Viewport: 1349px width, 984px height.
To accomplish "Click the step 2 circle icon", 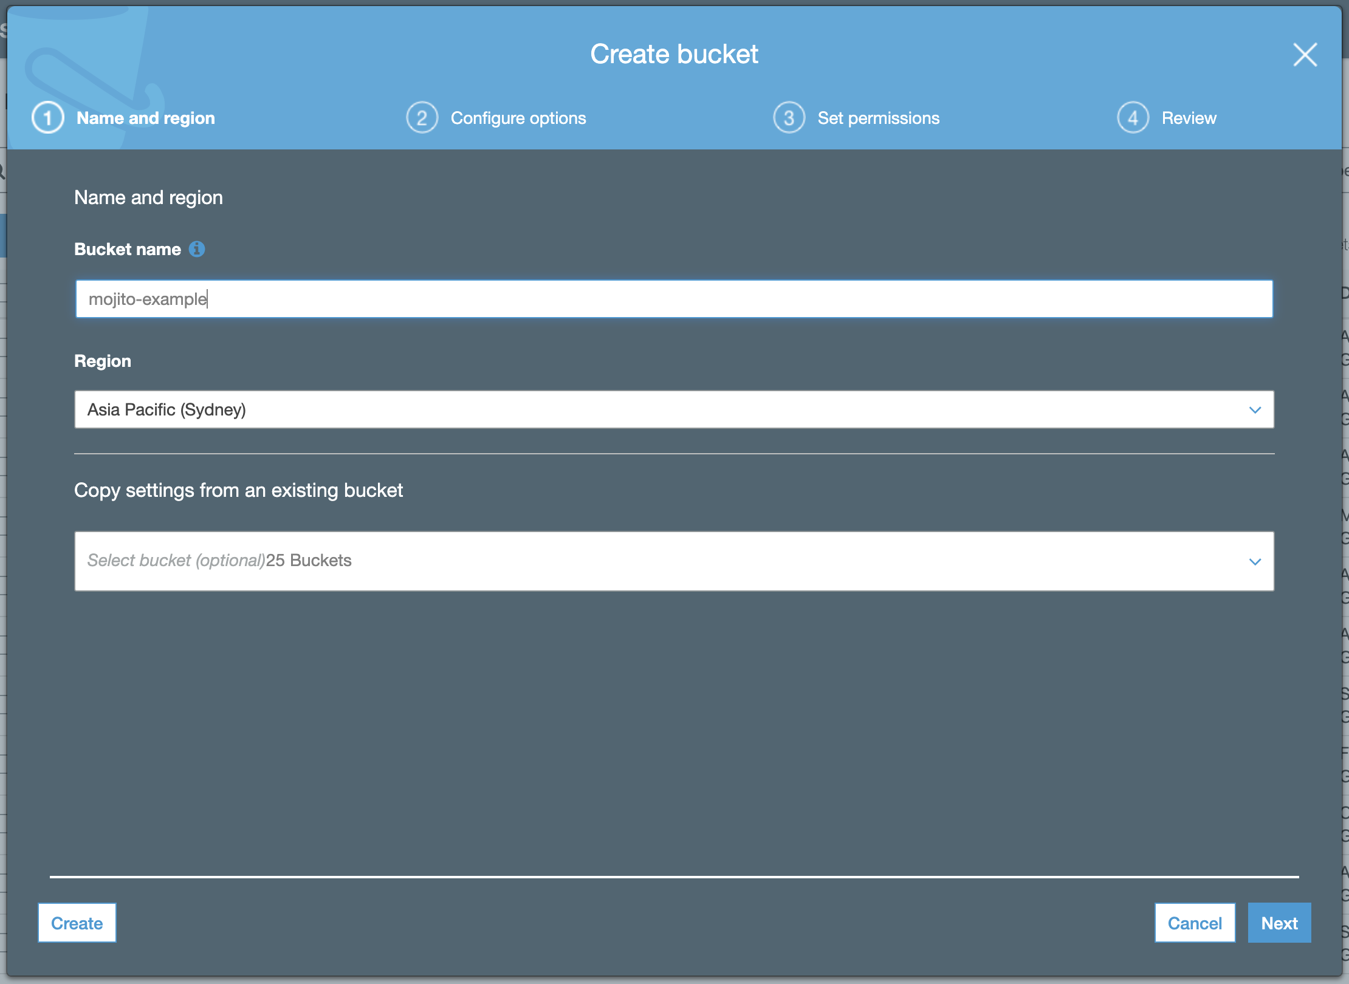I will tap(422, 118).
